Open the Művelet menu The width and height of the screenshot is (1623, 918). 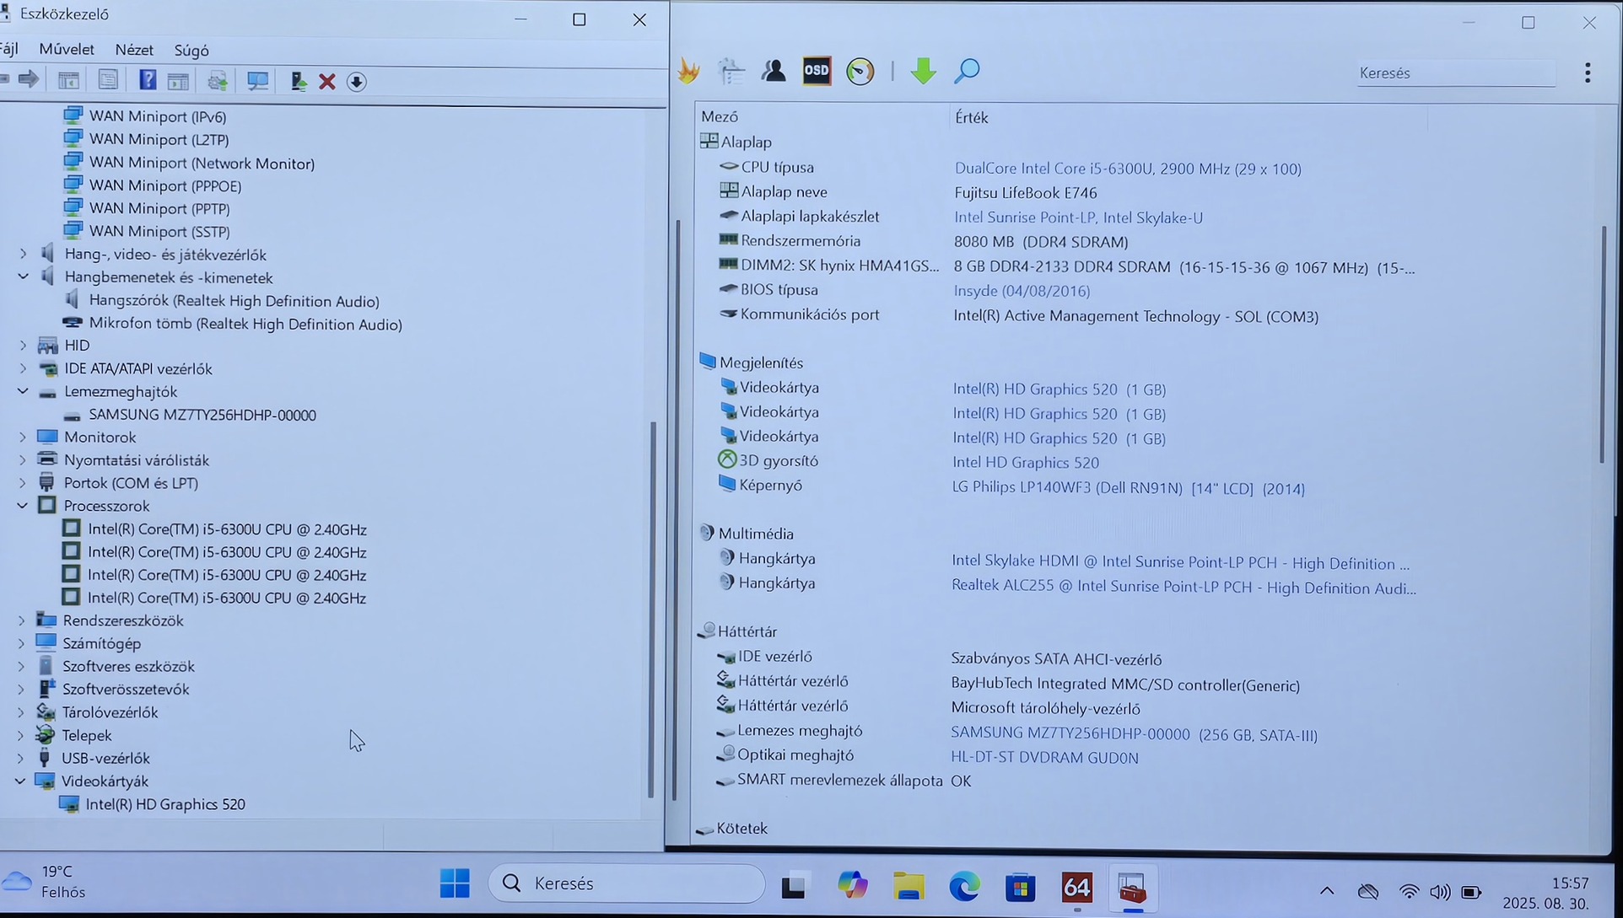(x=66, y=50)
